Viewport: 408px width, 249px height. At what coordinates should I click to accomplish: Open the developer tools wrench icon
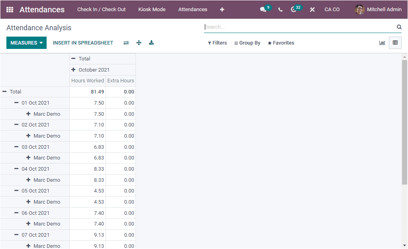click(x=312, y=9)
